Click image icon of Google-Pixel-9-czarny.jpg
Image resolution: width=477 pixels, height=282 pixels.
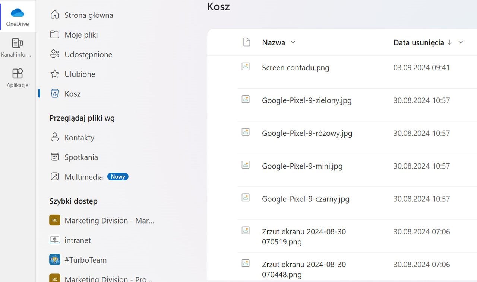(x=246, y=197)
